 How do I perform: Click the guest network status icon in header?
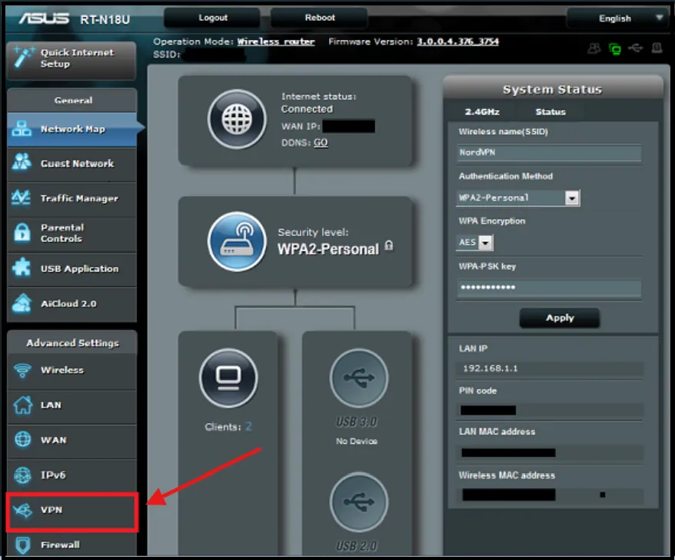594,48
